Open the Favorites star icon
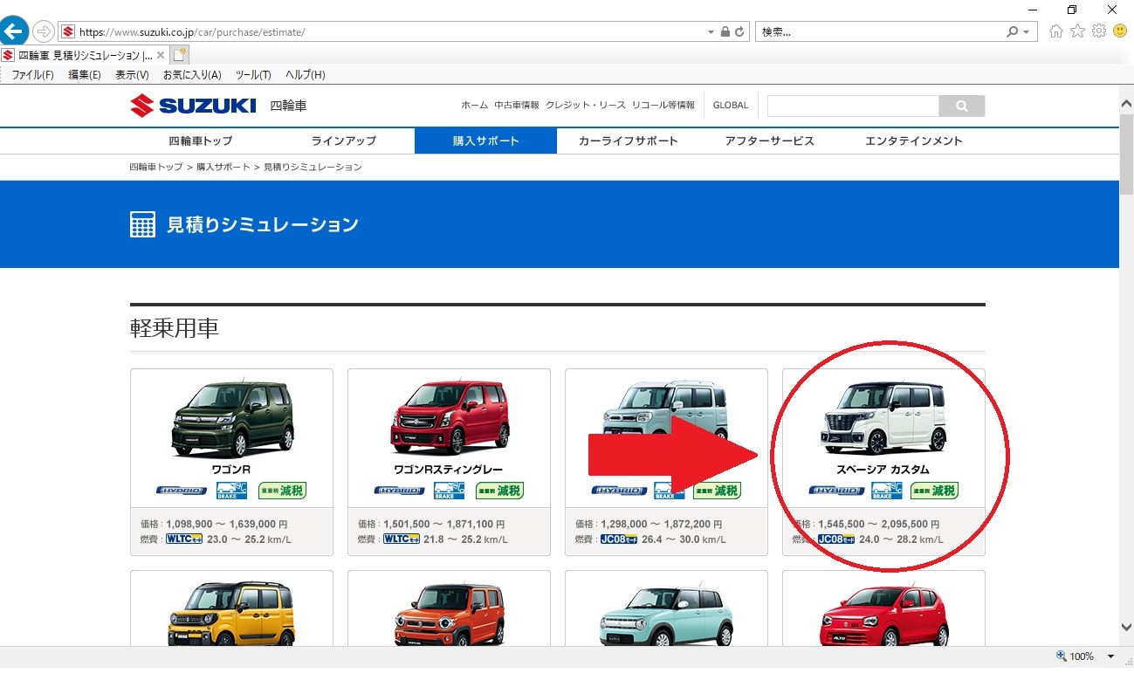 point(1077,31)
